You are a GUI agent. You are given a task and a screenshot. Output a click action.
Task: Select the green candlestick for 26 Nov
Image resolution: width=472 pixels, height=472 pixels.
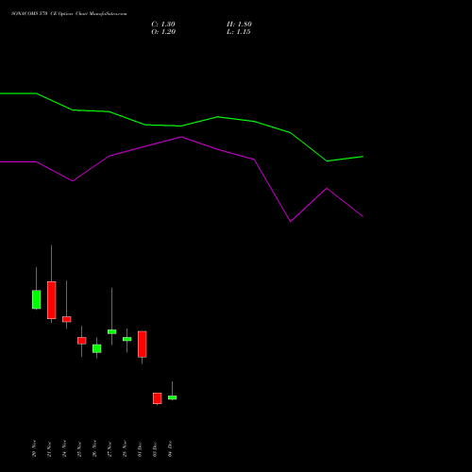[x=97, y=348]
